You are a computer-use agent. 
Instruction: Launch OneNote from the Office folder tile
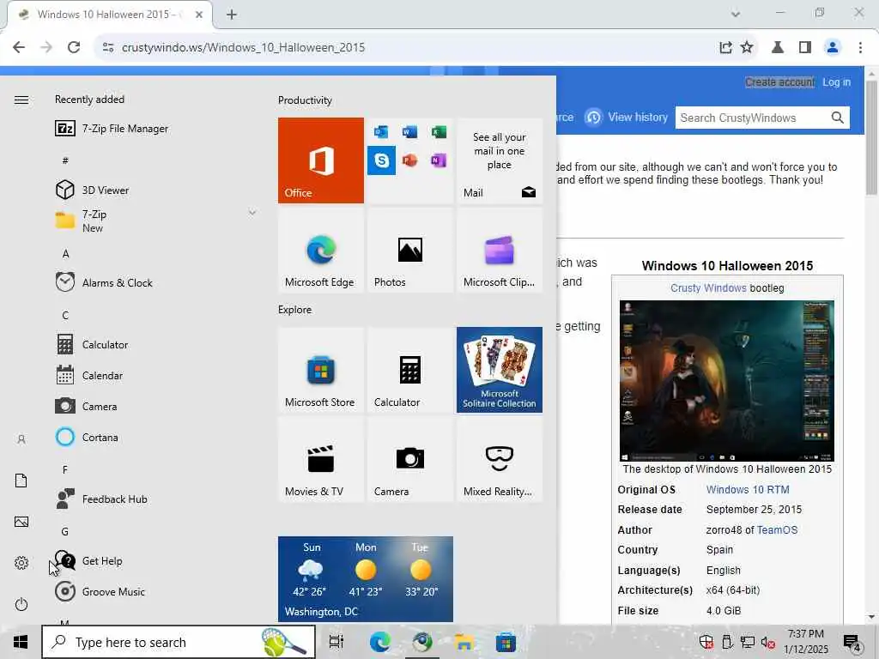click(x=439, y=160)
